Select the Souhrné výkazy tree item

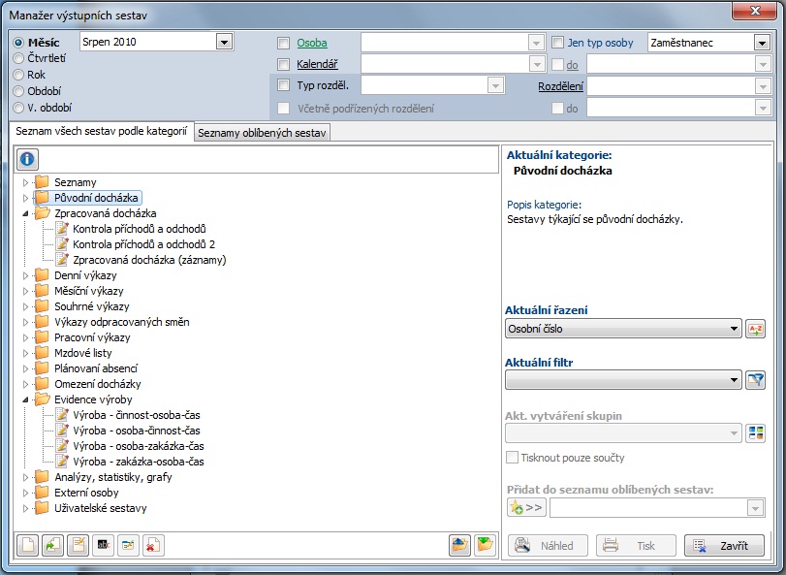pos(92,306)
